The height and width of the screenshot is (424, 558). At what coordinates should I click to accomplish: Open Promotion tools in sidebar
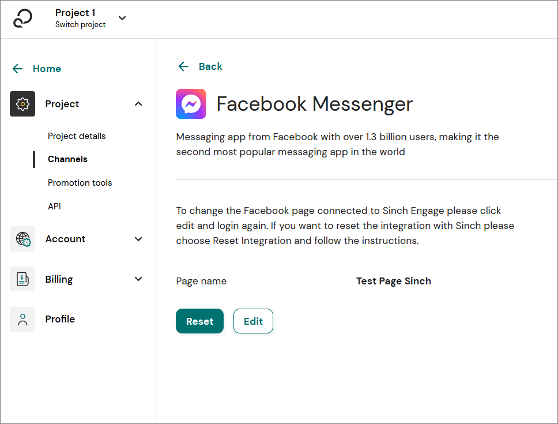(x=80, y=183)
